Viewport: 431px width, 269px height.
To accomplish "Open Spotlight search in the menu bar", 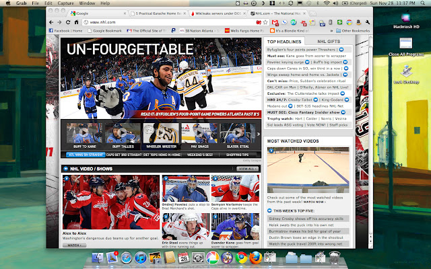I will coord(422,3).
